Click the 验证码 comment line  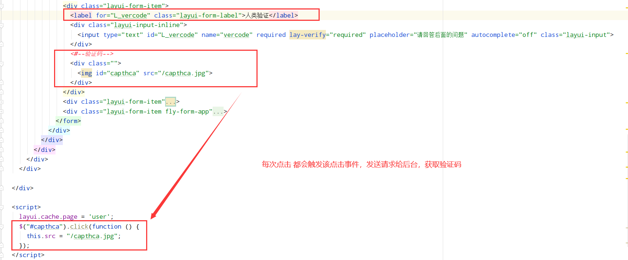92,54
